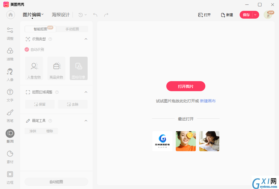Viewport: 279px width, 189px height.
Task: Go to the home screen icon
Action: point(11,15)
